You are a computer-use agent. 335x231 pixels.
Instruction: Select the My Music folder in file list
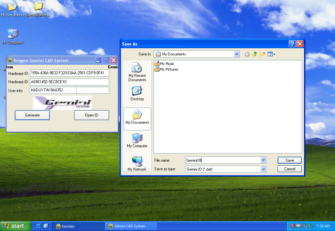click(164, 63)
